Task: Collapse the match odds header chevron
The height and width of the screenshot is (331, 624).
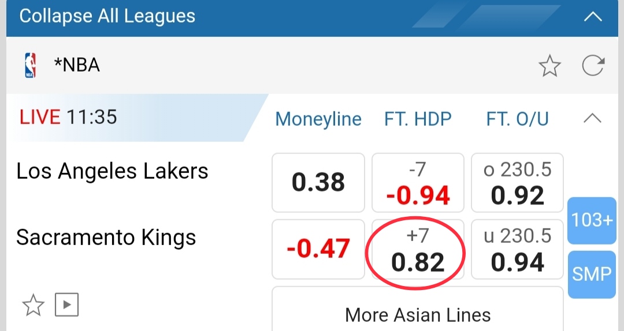Action: tap(592, 119)
